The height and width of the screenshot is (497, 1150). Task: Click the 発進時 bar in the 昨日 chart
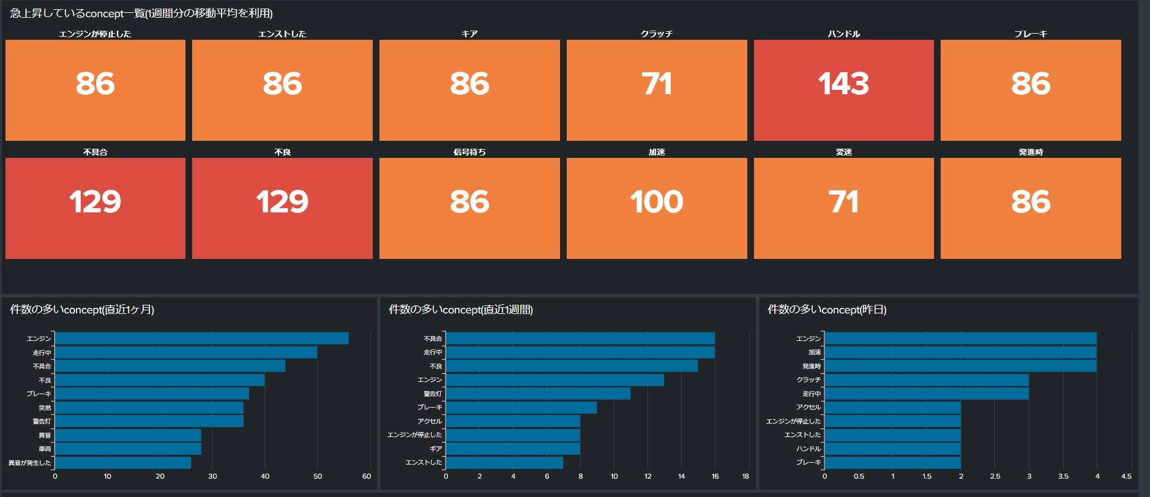(x=961, y=366)
